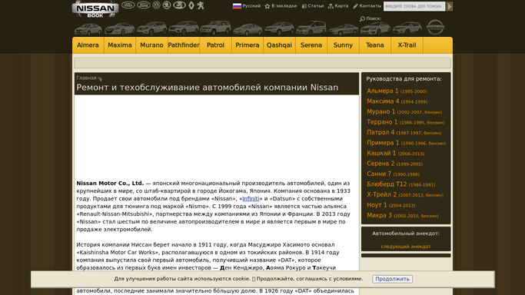The height and width of the screenshot is (295, 525).
Task: Open the Land Rover brand logo
Action: pyautogui.click(x=128, y=5)
